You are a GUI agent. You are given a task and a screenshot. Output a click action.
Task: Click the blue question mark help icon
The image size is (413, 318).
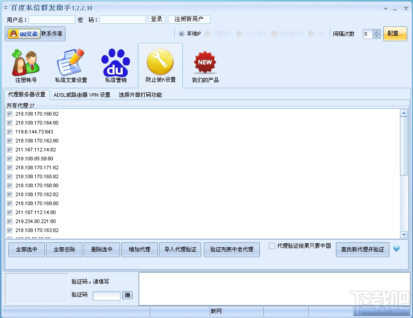coord(397,247)
